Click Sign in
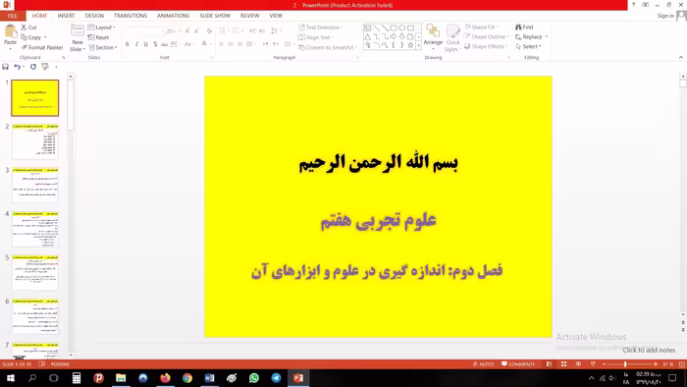 (665, 16)
